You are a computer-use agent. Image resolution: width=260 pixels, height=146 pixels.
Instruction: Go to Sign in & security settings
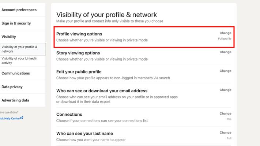(16, 23)
